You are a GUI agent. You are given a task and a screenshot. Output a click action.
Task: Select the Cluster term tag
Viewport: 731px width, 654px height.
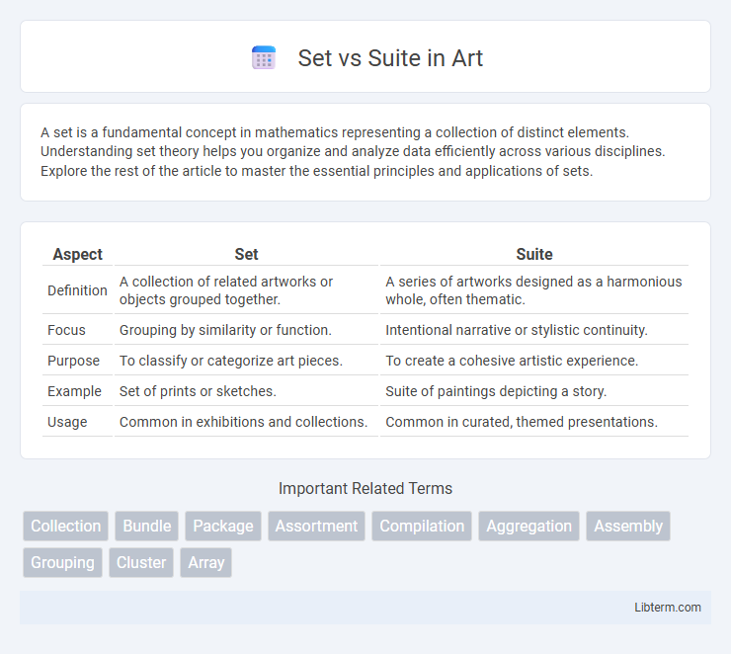(141, 562)
